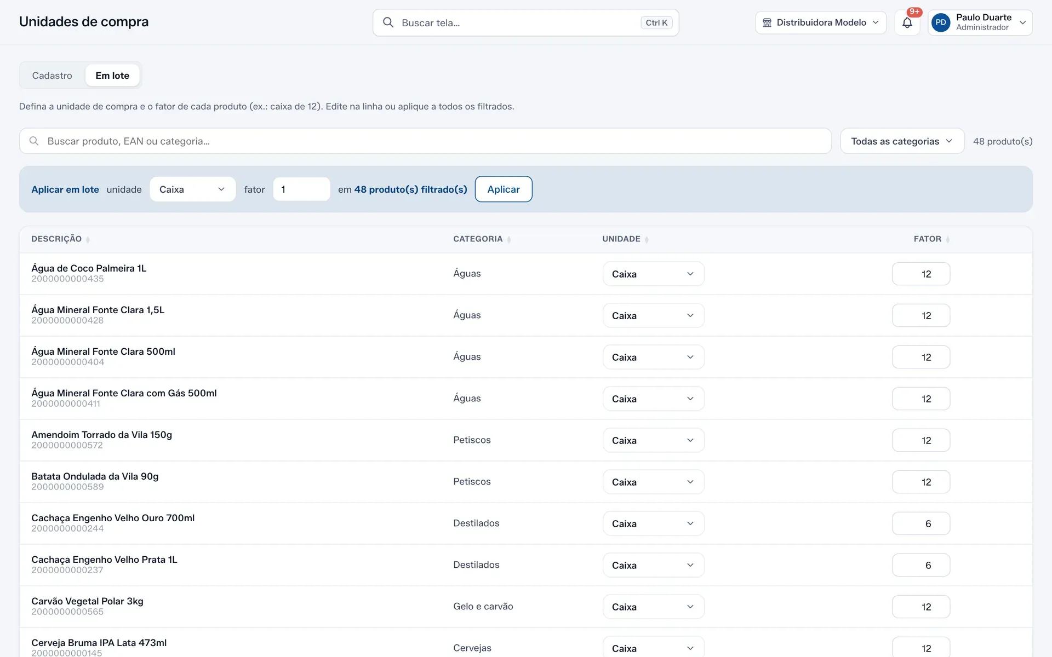Image resolution: width=1052 pixels, height=657 pixels.
Task: Click the search magnifier in Buscar tela
Action: pyautogui.click(x=388, y=22)
